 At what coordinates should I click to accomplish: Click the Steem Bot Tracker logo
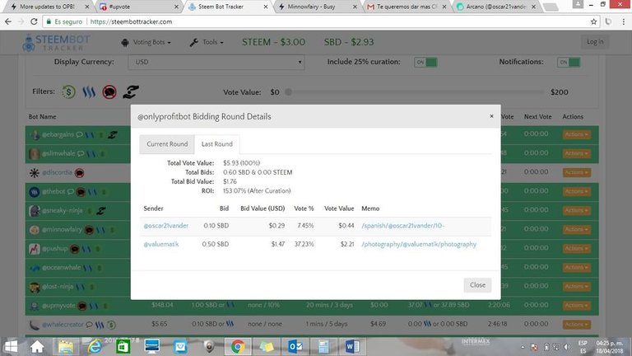pyautogui.click(x=57, y=43)
